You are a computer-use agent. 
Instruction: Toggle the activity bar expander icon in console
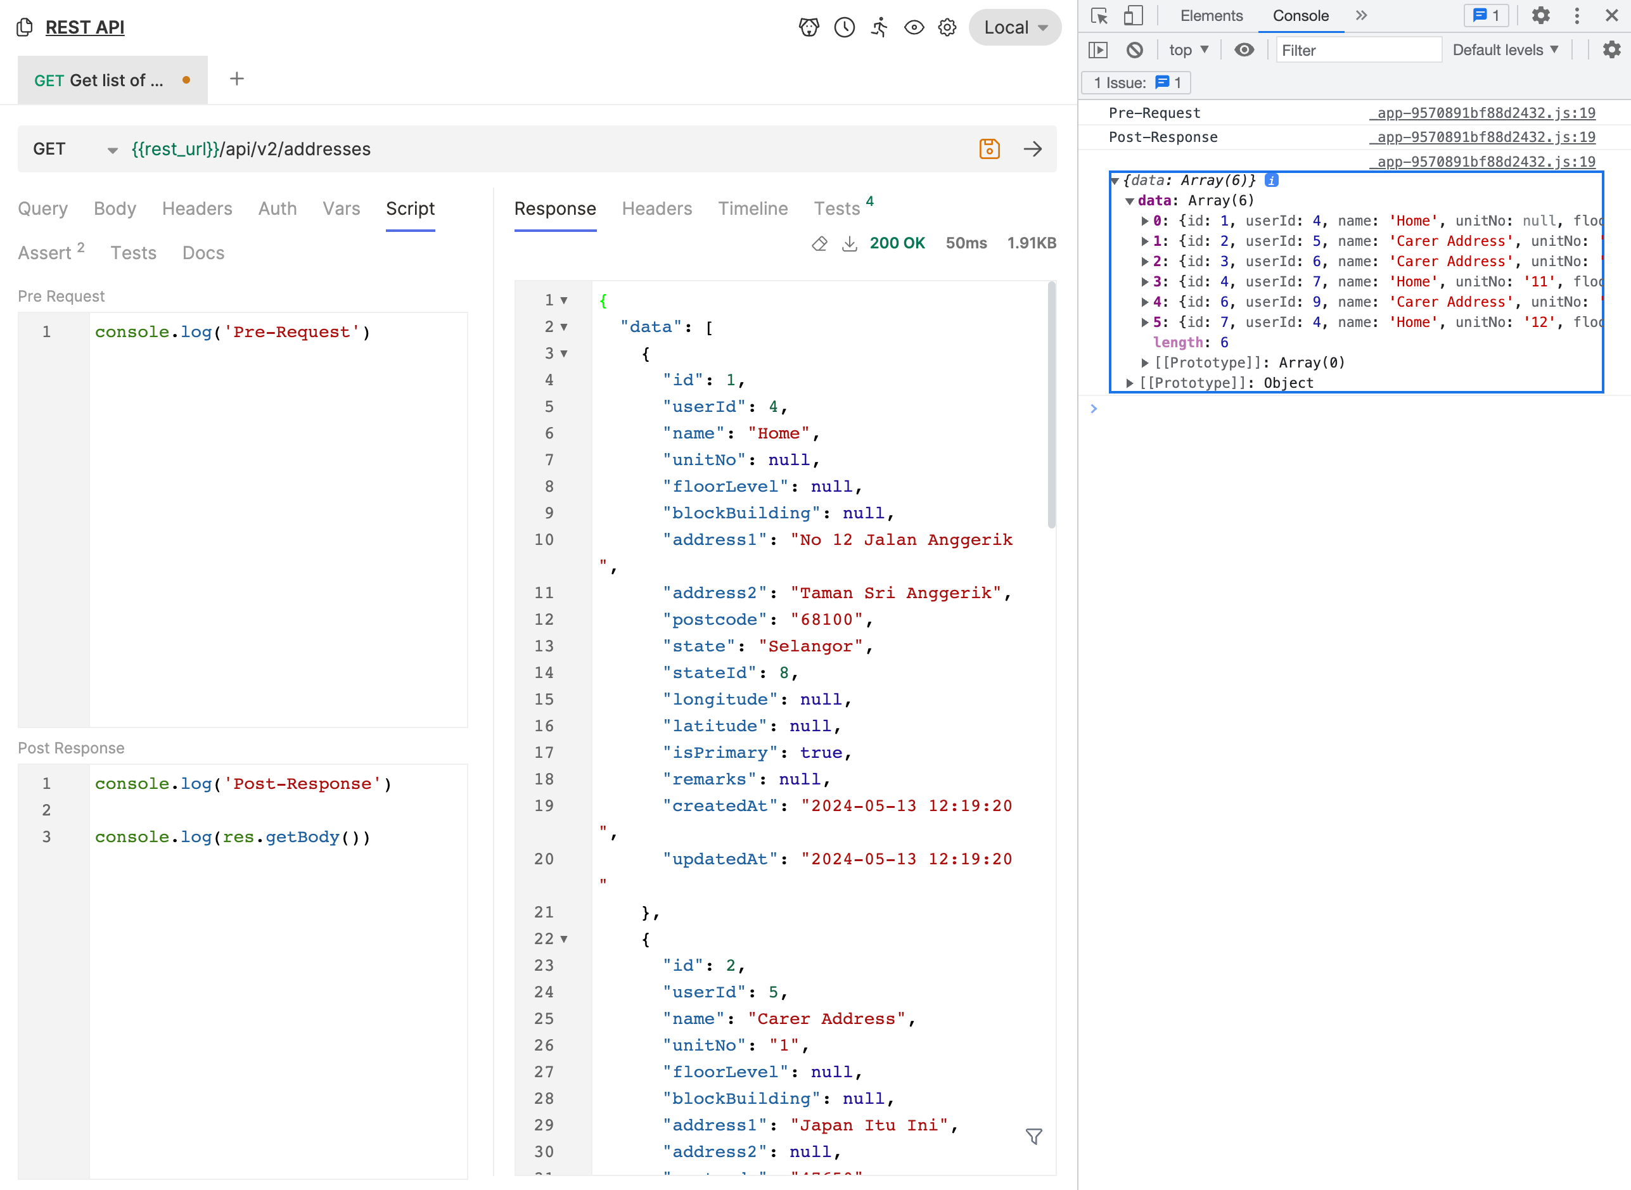1099,49
